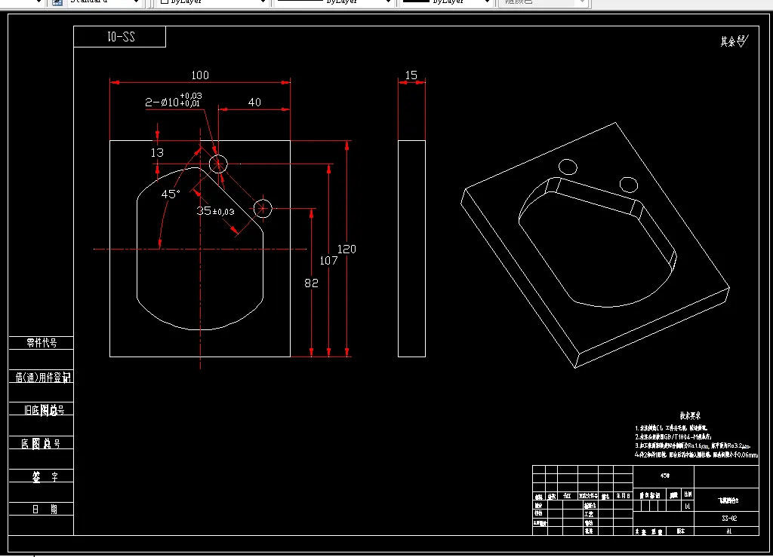
Task: Select the 2-ø10 hole callout text
Action: pyautogui.click(x=173, y=100)
